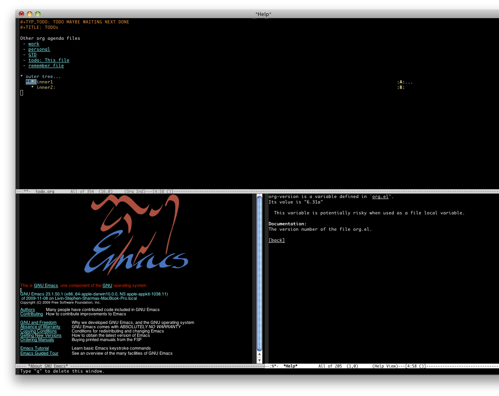The width and height of the screenshot is (499, 396).
Task: Open the "GTD" agenda file link
Action: 32,55
